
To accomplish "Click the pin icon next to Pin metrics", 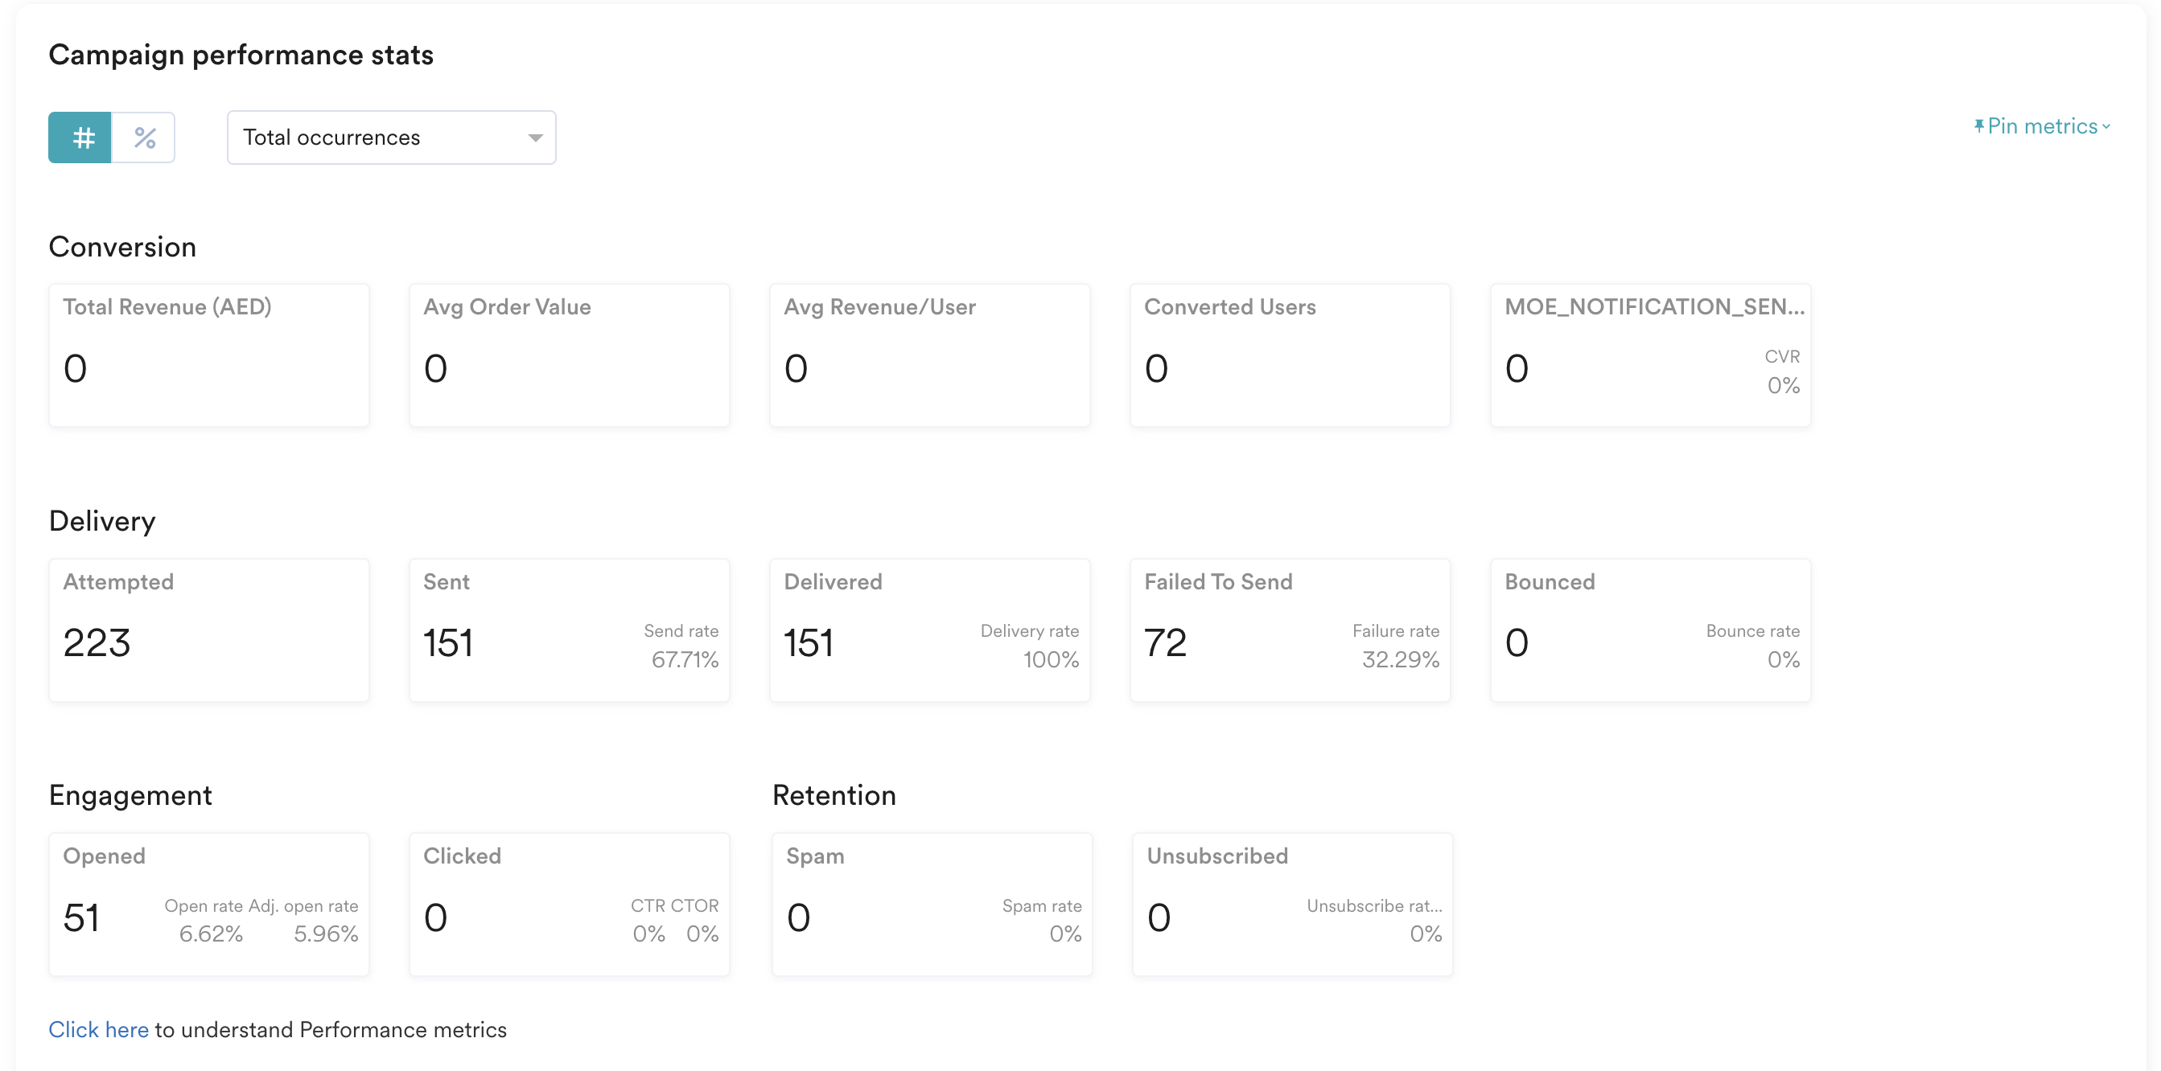I will [1978, 127].
